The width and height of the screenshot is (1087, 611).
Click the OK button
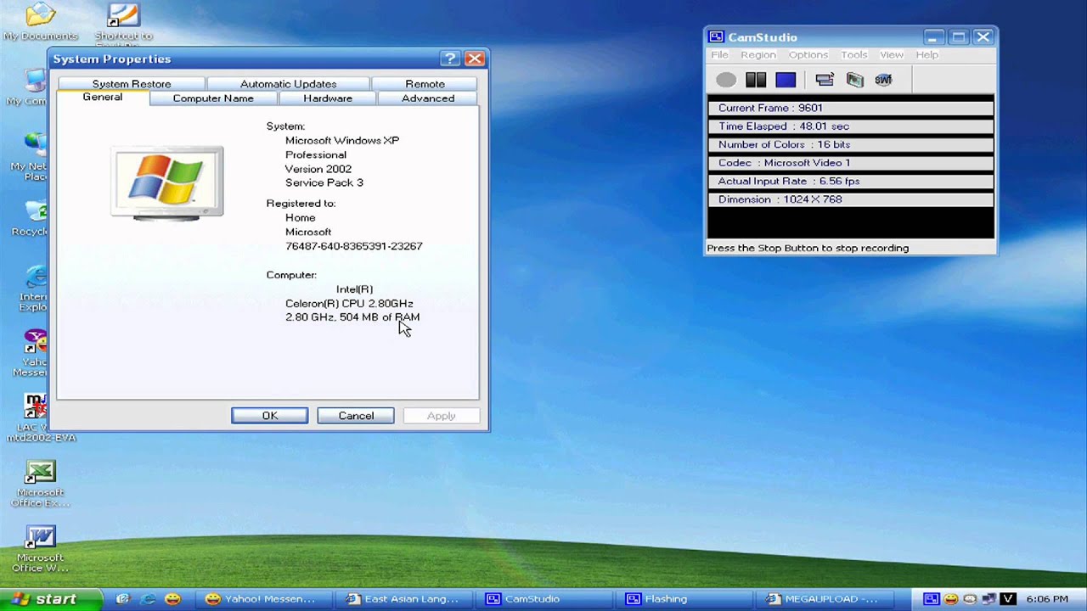(x=270, y=416)
